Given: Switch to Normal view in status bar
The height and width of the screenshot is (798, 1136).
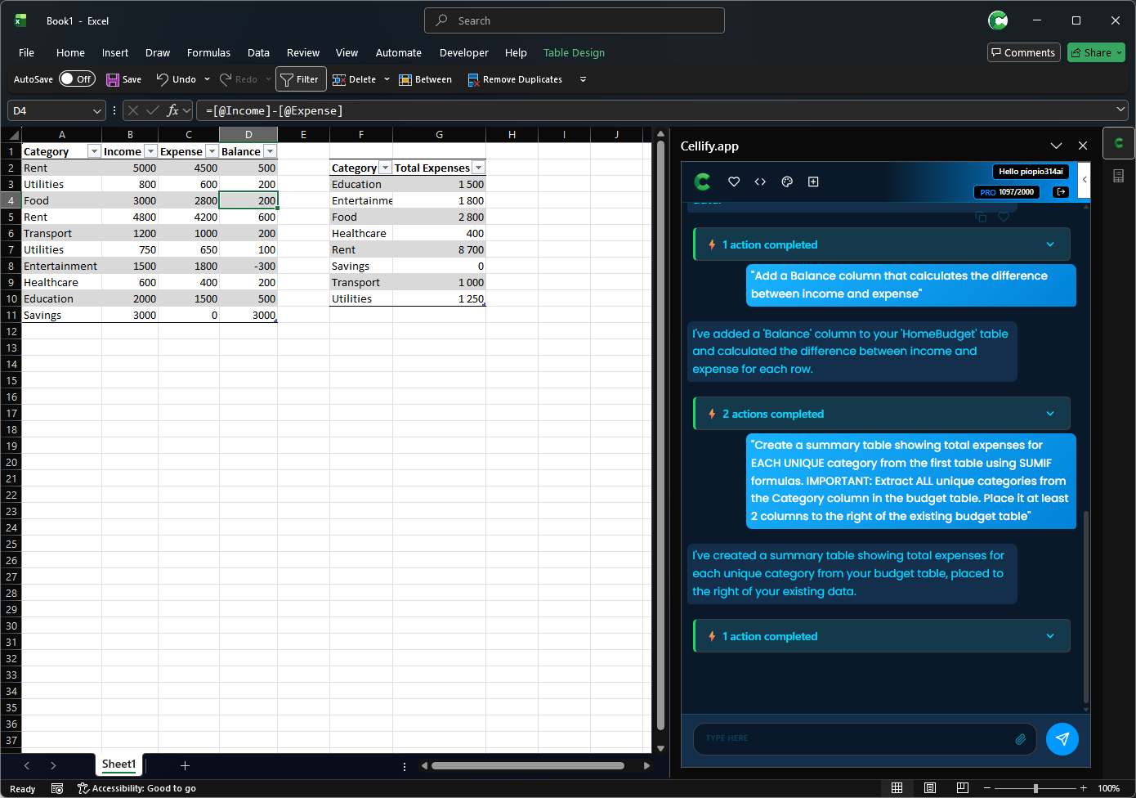Looking at the screenshot, I should click(x=897, y=788).
